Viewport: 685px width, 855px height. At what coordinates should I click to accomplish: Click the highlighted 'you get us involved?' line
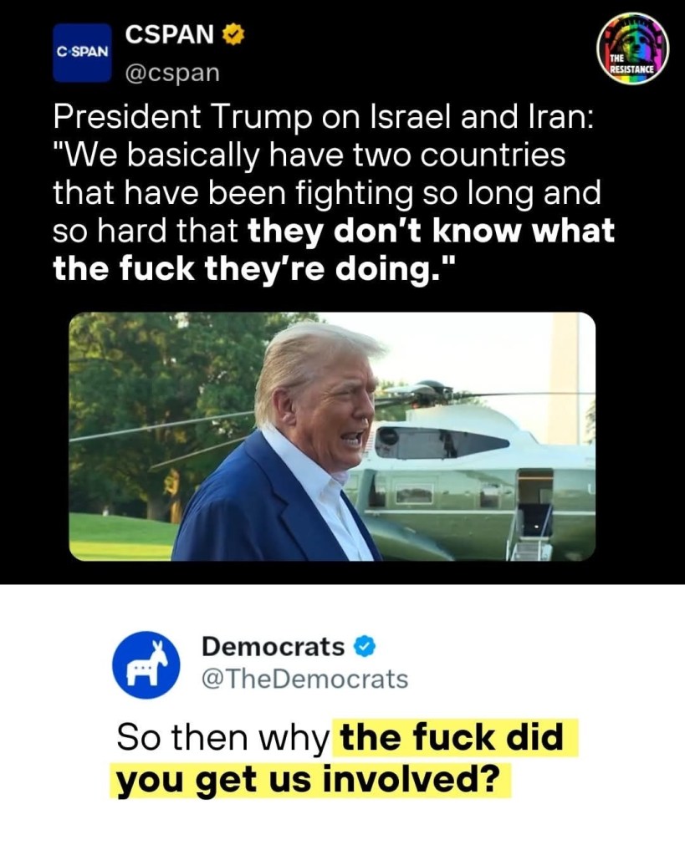(309, 781)
